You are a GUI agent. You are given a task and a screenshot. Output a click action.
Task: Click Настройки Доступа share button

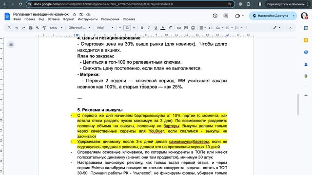click(271, 16)
